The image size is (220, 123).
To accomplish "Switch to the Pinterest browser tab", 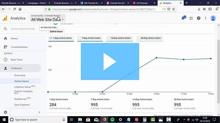I will [x=144, y=3].
